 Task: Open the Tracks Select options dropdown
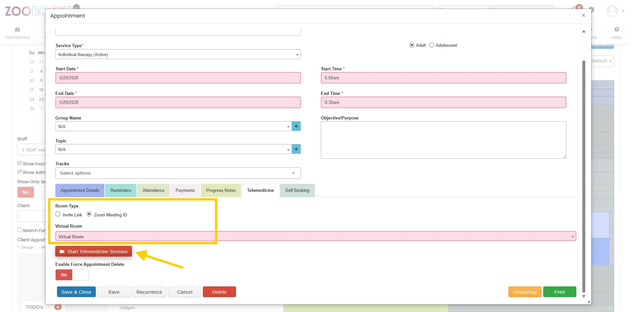pyautogui.click(x=178, y=173)
